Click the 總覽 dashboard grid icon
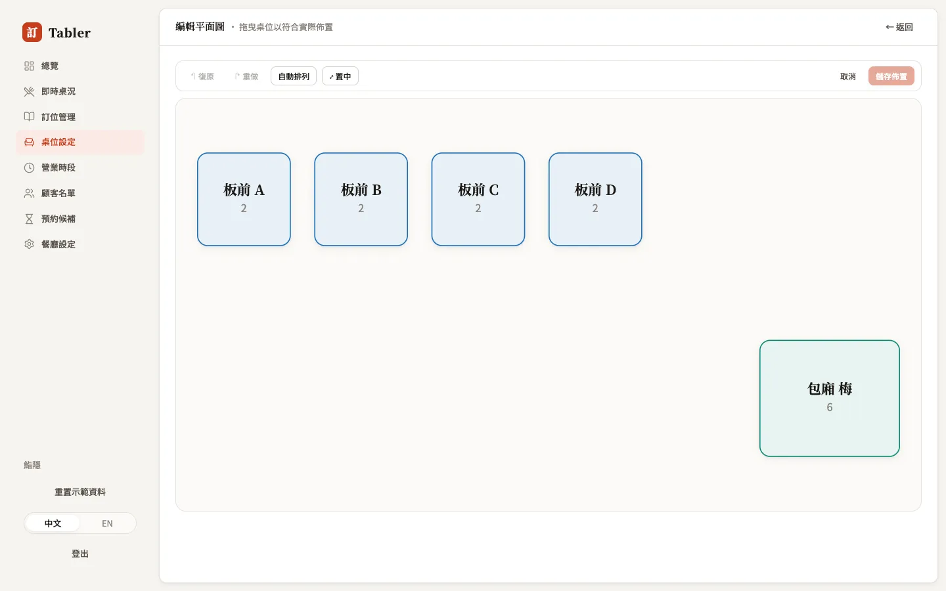 point(29,66)
